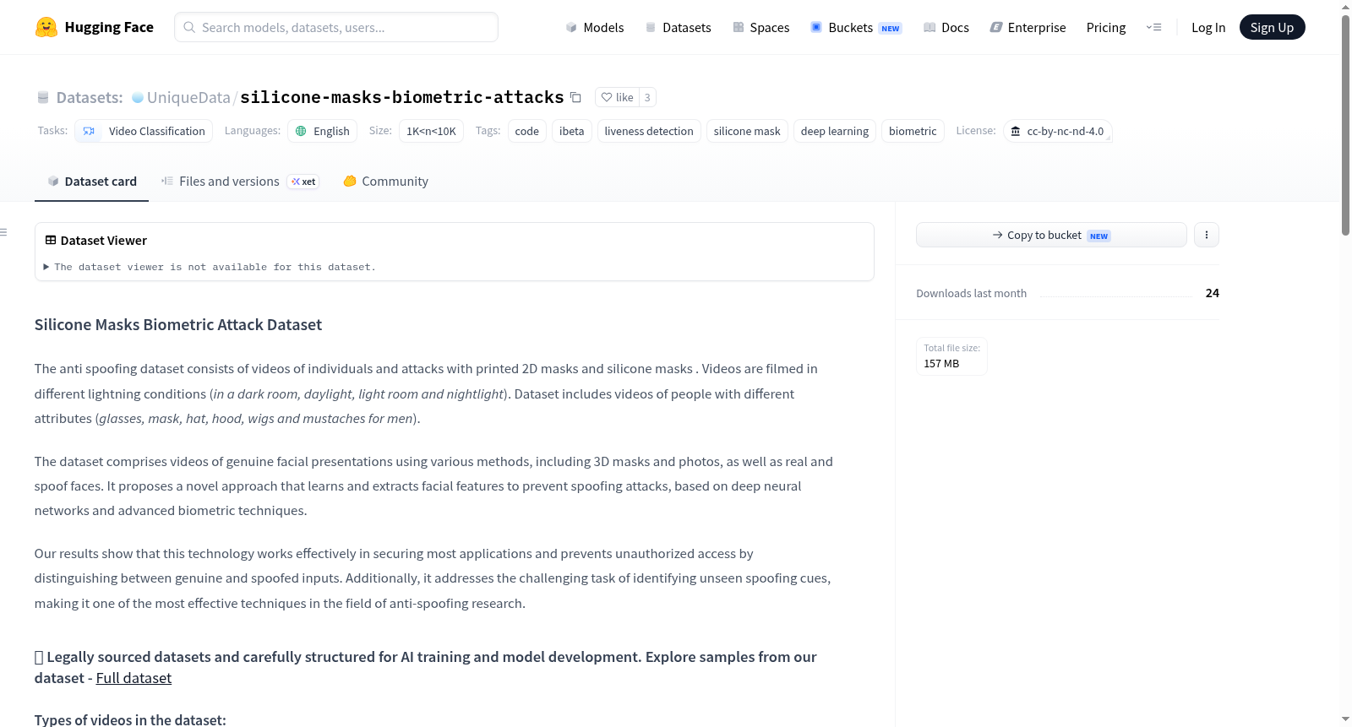This screenshot has height=727, width=1352.
Task: Open Buckets in the navigation bar
Action: [856, 27]
